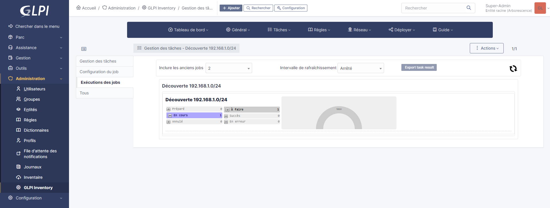Click the sidebar GLPI Inventory gear icon

[x=18, y=187]
